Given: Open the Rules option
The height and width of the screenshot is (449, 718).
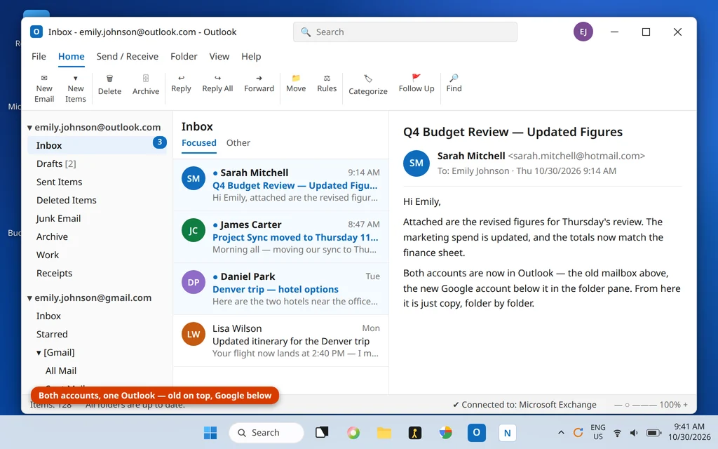Looking at the screenshot, I should point(327,83).
